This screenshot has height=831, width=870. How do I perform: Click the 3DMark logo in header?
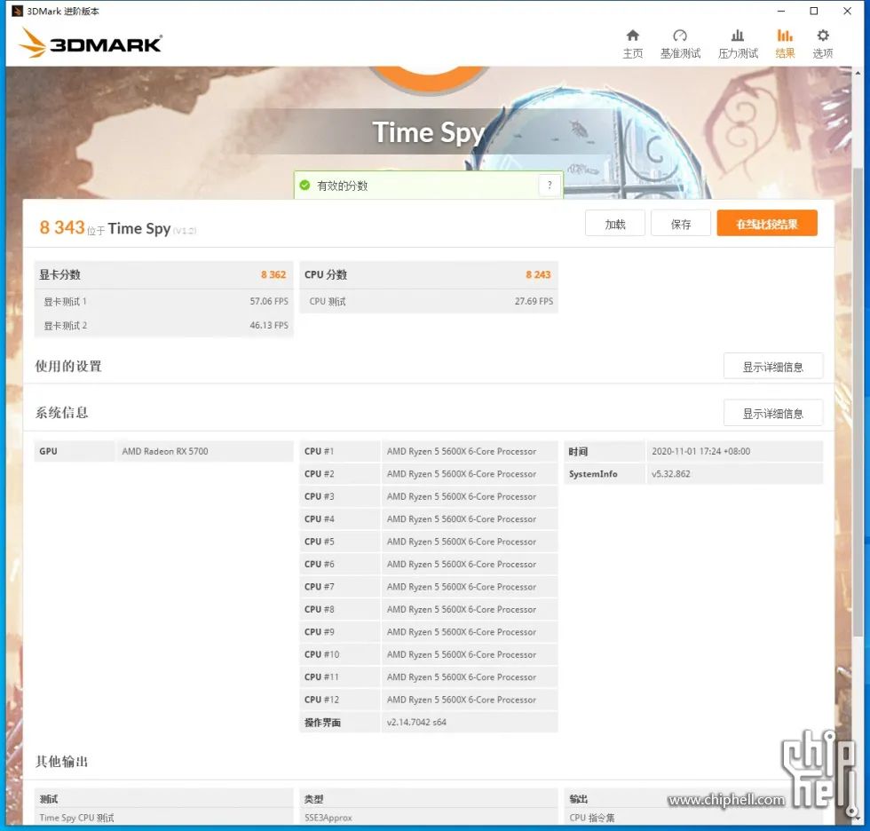coord(91,44)
